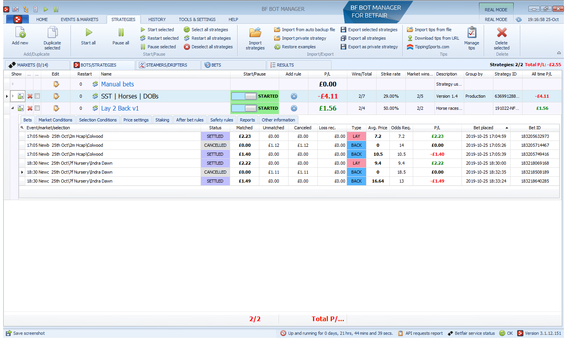
Task: Click delete X icon in Lay 2 Back row
Action: tap(30, 108)
